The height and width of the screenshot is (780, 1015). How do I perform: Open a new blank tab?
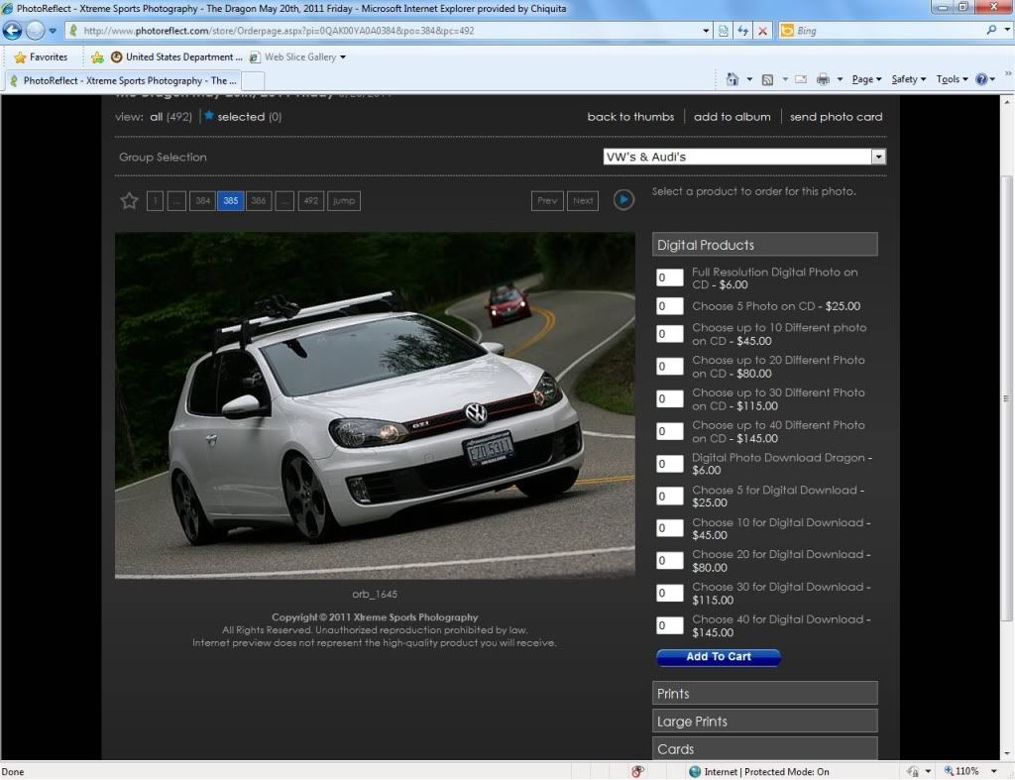pos(253,81)
